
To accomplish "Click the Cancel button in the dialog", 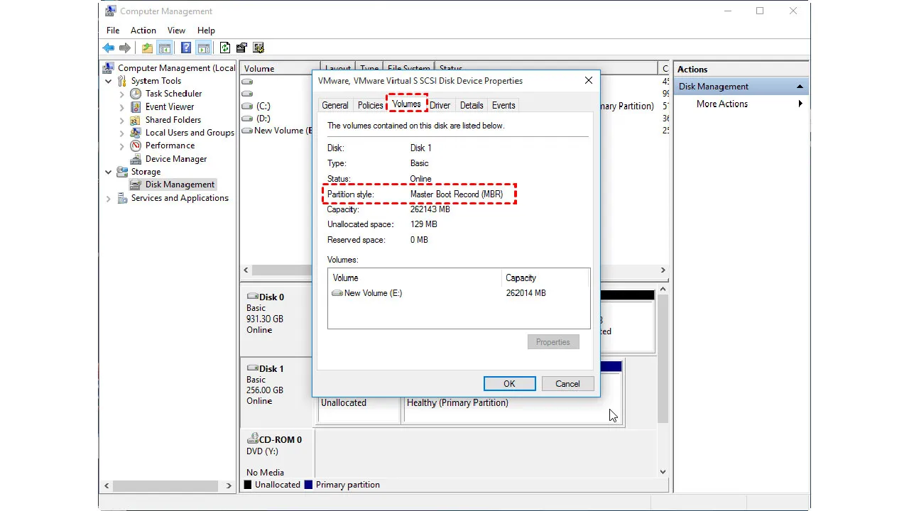I will click(x=567, y=383).
